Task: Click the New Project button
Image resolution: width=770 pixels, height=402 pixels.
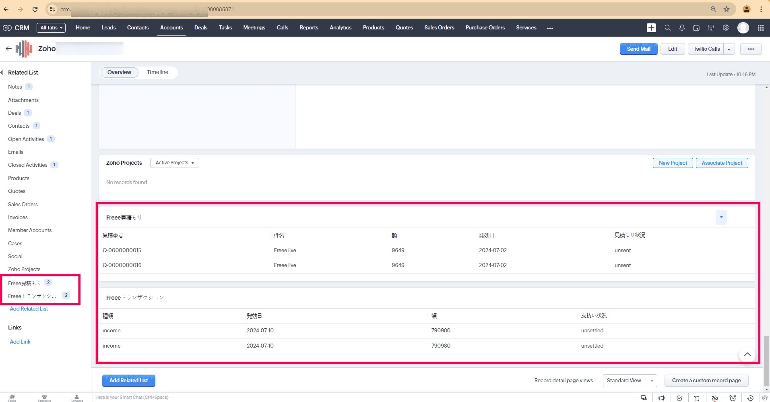Action: pos(673,163)
